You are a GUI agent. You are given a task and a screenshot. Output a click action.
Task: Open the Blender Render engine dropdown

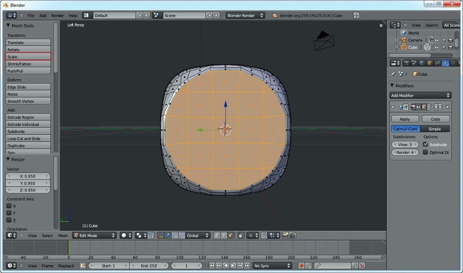(245, 15)
